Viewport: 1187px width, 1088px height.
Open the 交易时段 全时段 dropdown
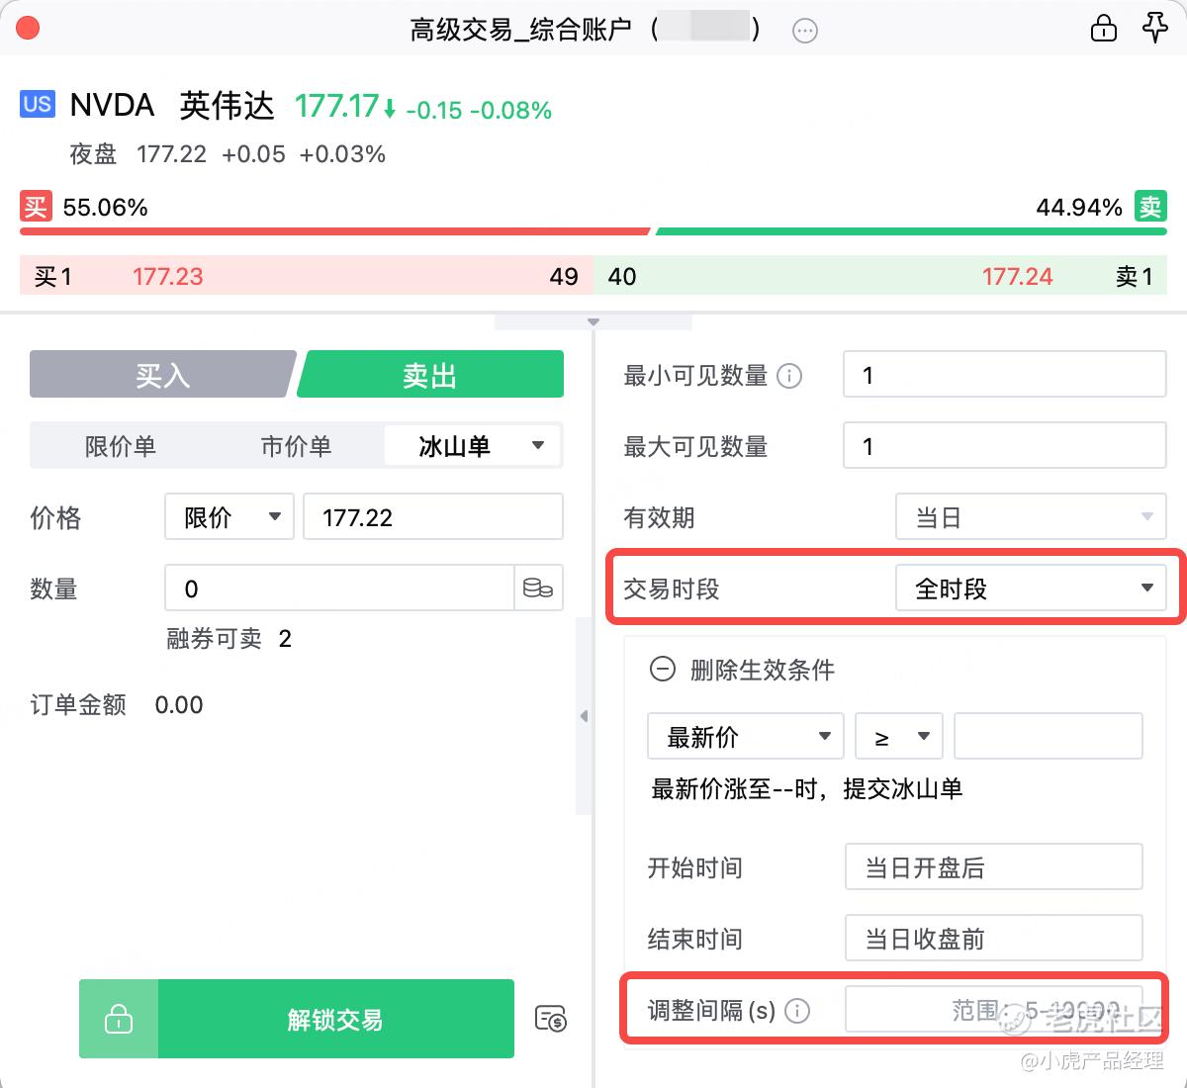pos(1030,589)
